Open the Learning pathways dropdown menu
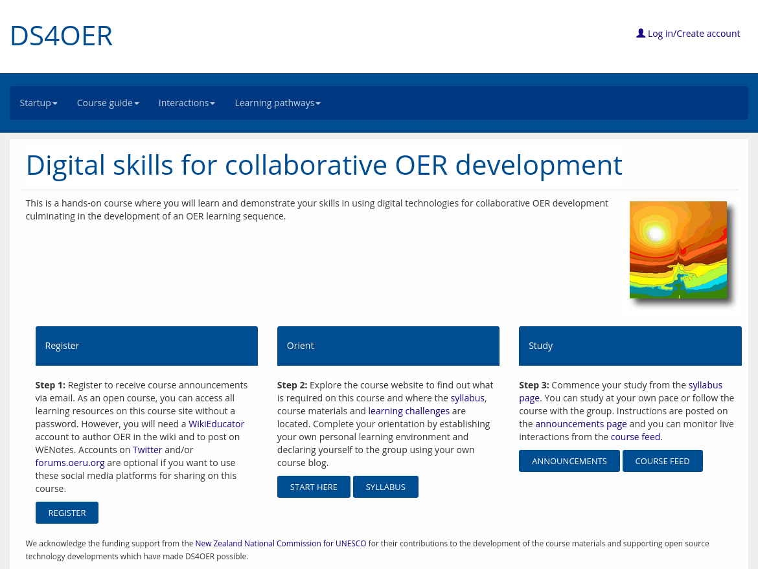 (x=277, y=103)
